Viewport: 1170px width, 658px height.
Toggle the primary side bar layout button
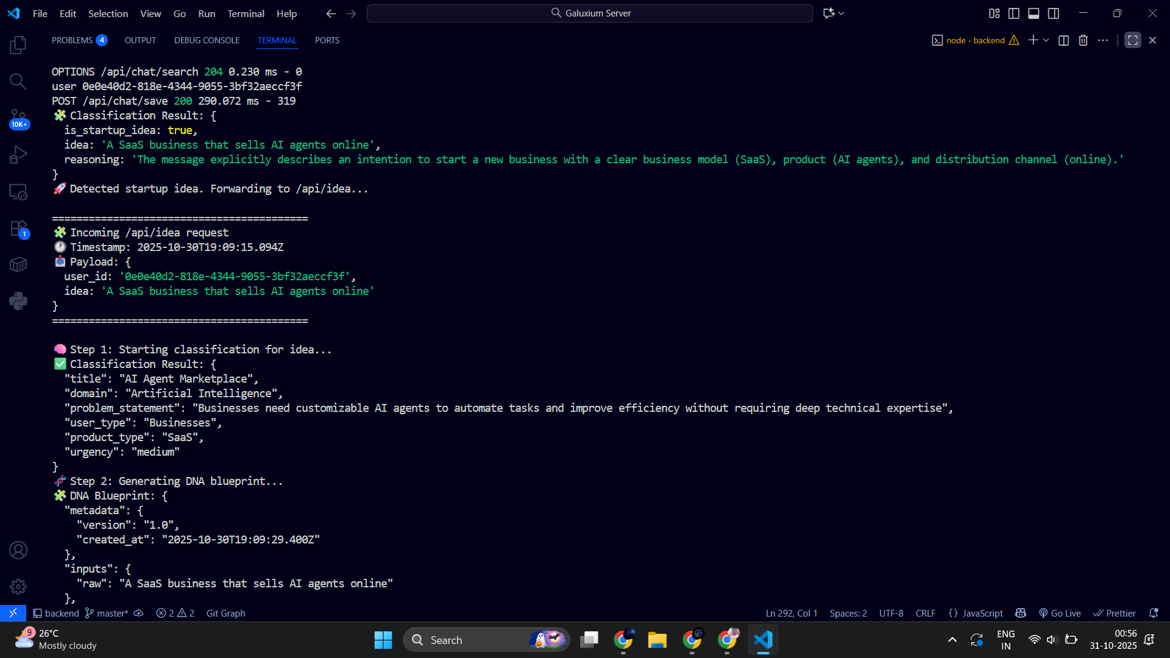[1014, 13]
